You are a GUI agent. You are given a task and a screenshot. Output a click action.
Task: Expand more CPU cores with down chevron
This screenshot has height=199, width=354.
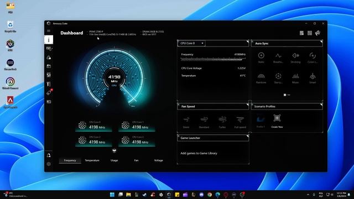coord(114,150)
